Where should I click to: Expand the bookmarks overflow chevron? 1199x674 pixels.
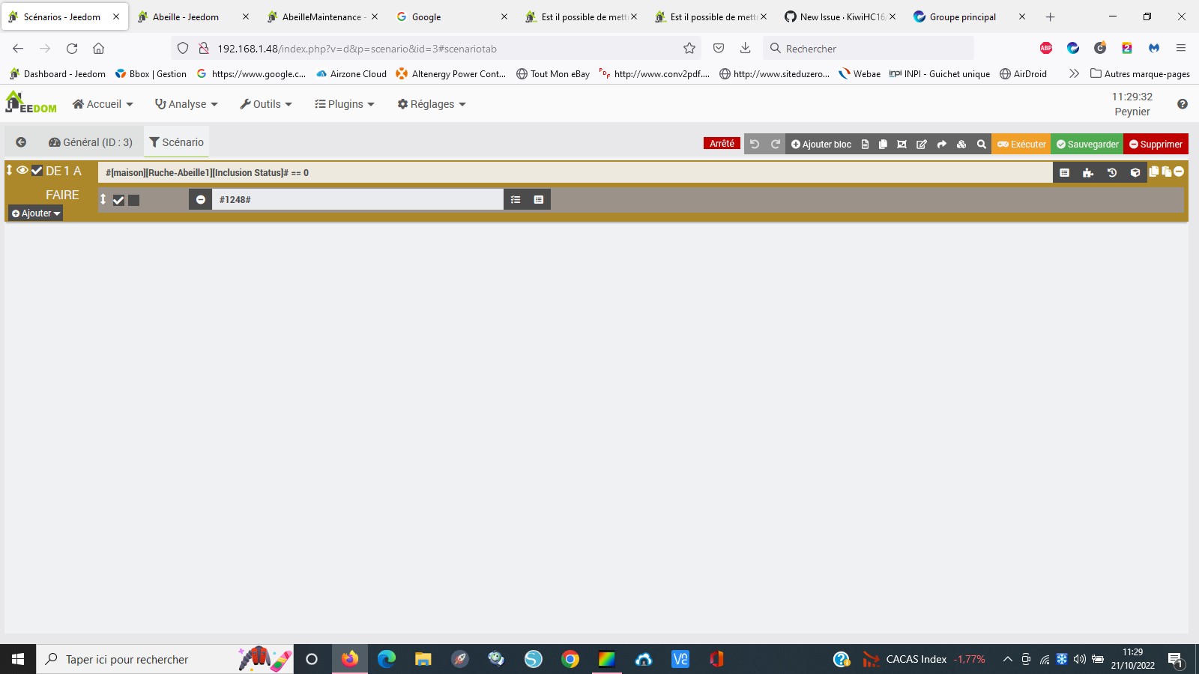tap(1074, 73)
